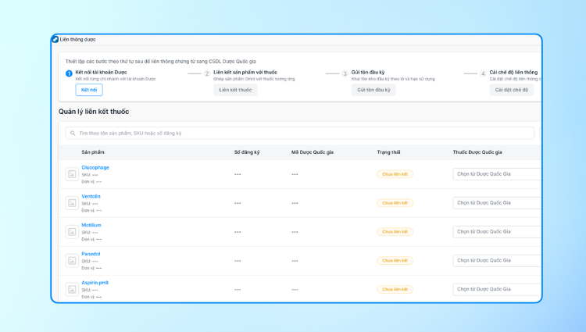Open the Glucophage product link
This screenshot has height=332, width=586.
click(x=95, y=168)
